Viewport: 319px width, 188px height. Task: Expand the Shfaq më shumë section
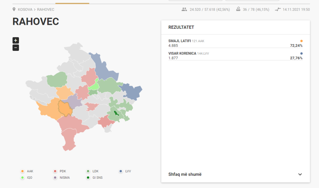pyautogui.click(x=185, y=174)
